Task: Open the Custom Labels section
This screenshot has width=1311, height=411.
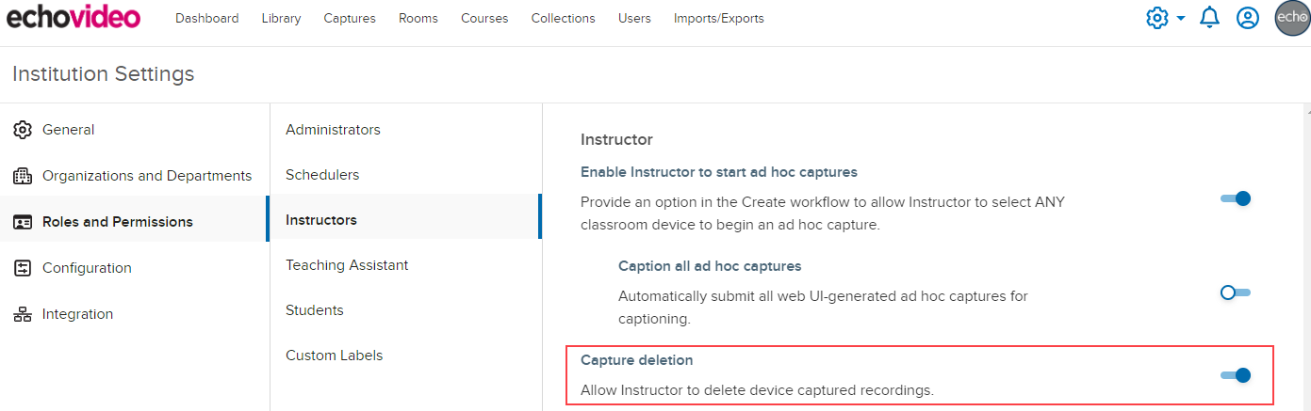Action: tap(334, 356)
